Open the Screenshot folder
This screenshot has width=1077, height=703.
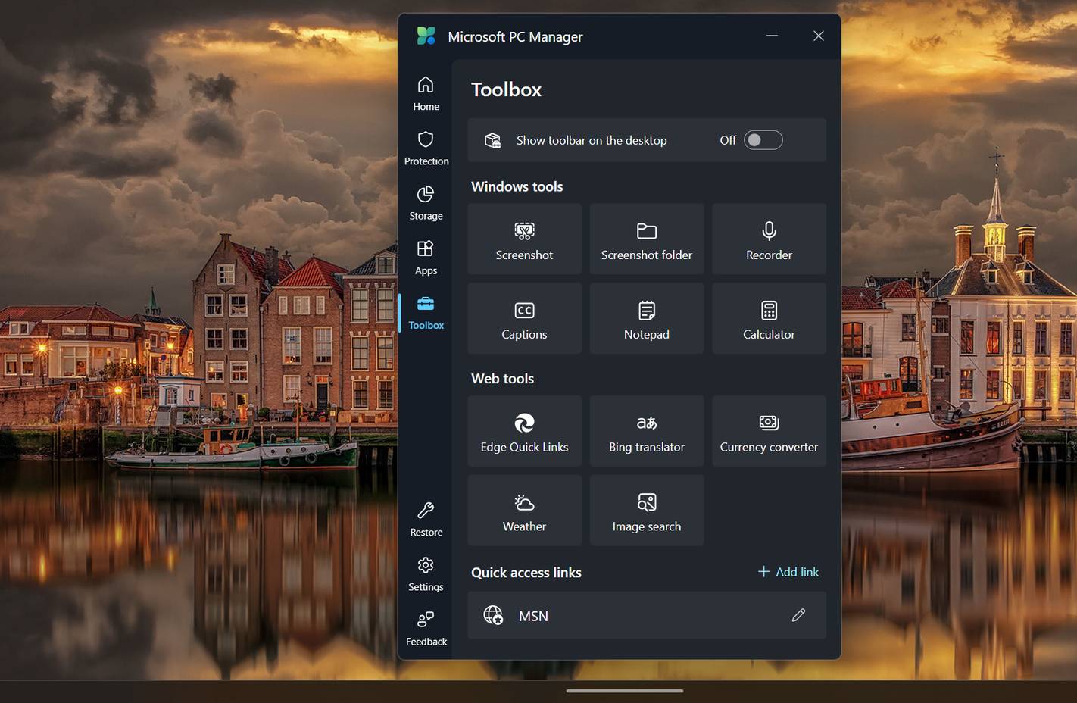pyautogui.click(x=646, y=239)
